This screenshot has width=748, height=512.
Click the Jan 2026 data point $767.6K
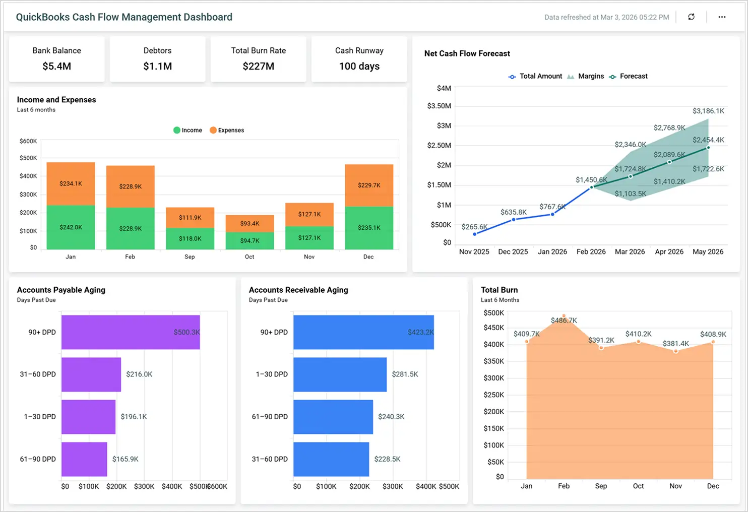[x=552, y=214]
